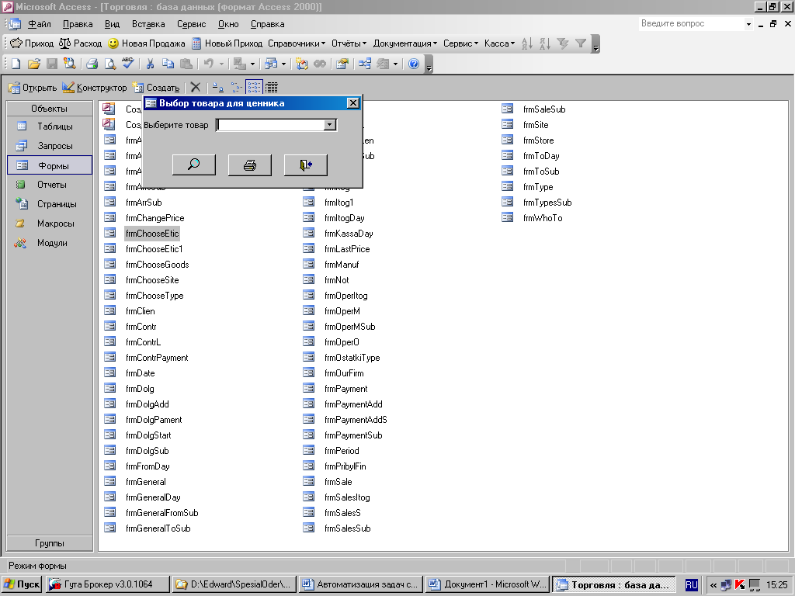Click the Copy toolbar icon
795x596 pixels.
(x=168, y=64)
